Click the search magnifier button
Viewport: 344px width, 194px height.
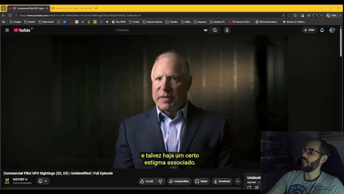point(215,30)
